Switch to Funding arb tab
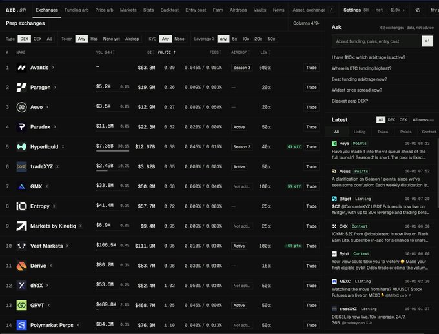439x334 pixels. click(76, 10)
